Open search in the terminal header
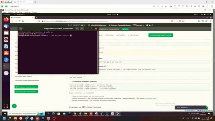215x121 pixels. pos(77,29)
